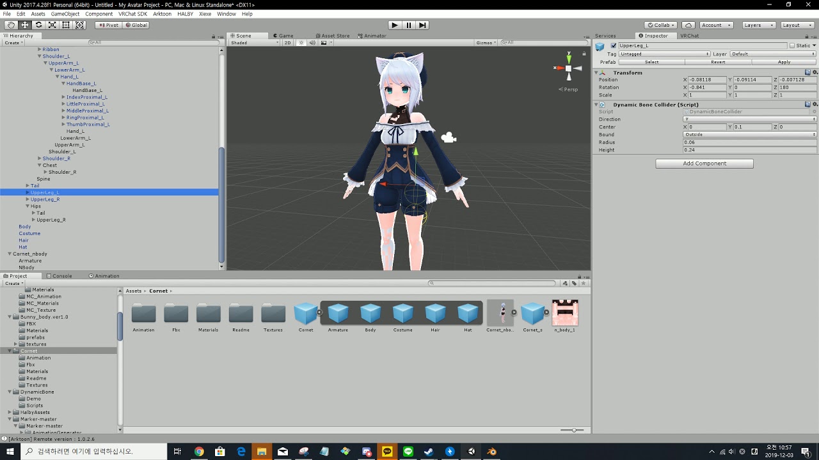Image resolution: width=819 pixels, height=460 pixels.
Task: Collapse the Transform component foldout
Action: [597, 72]
